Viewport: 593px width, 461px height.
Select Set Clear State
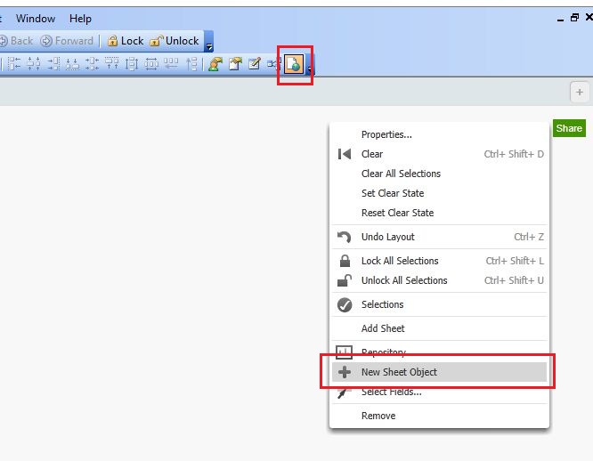(x=439, y=193)
